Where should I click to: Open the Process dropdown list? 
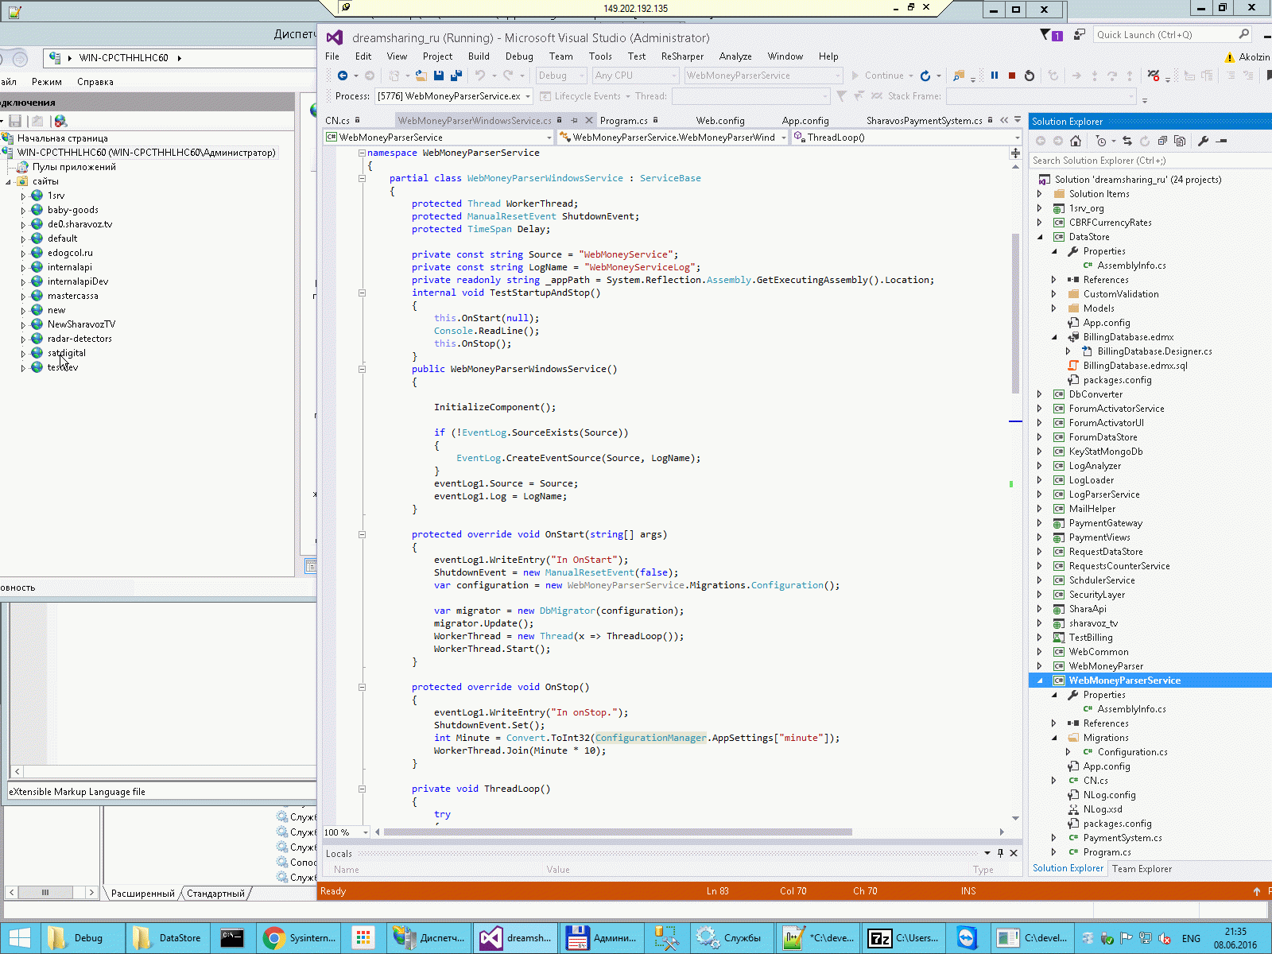click(527, 96)
